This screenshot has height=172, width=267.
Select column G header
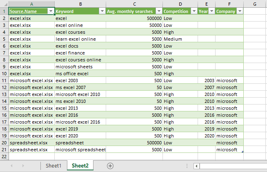click(255, 4)
